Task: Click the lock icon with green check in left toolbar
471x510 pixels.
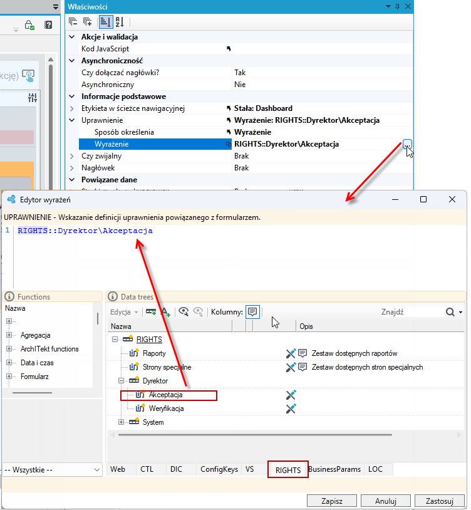Action: (29, 25)
